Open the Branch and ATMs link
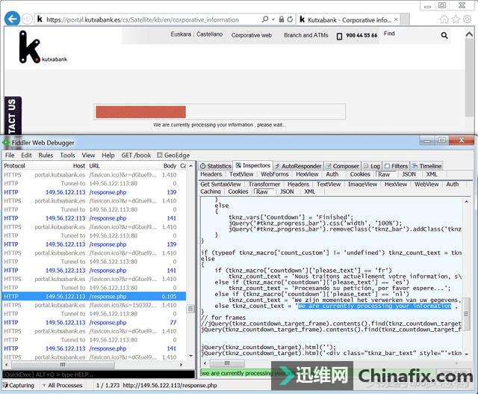 coord(305,35)
